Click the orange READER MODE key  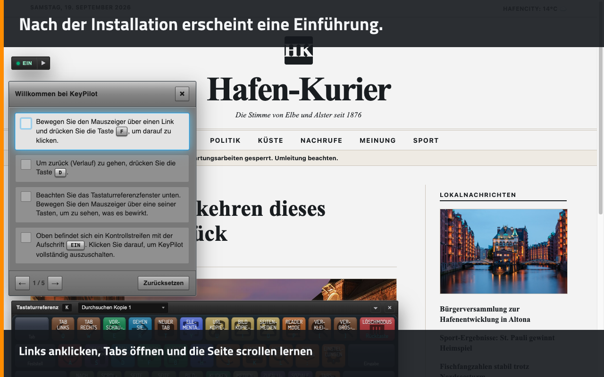(x=294, y=329)
